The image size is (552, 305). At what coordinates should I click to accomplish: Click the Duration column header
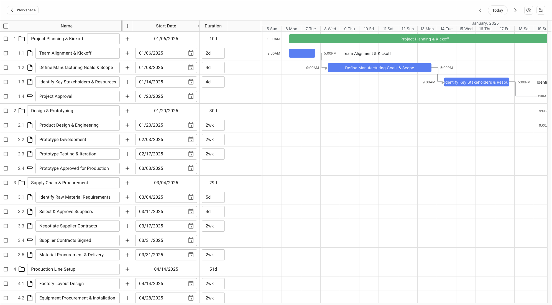(213, 26)
